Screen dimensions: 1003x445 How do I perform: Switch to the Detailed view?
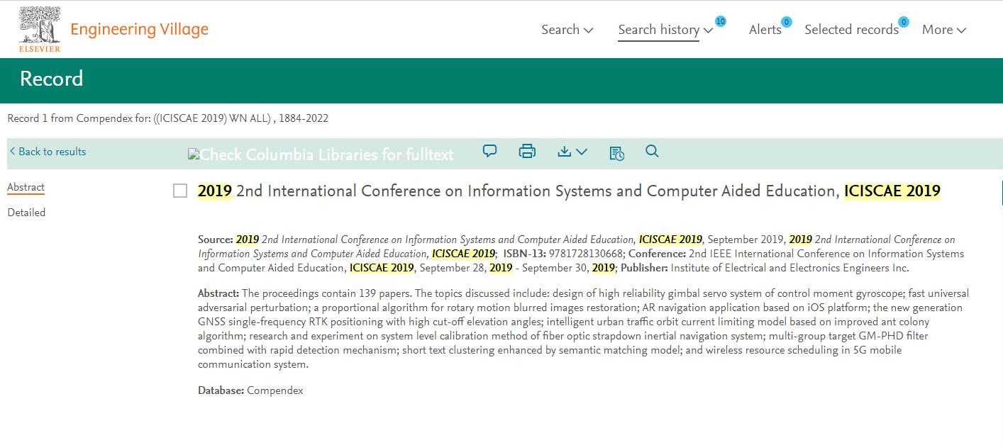click(x=26, y=212)
